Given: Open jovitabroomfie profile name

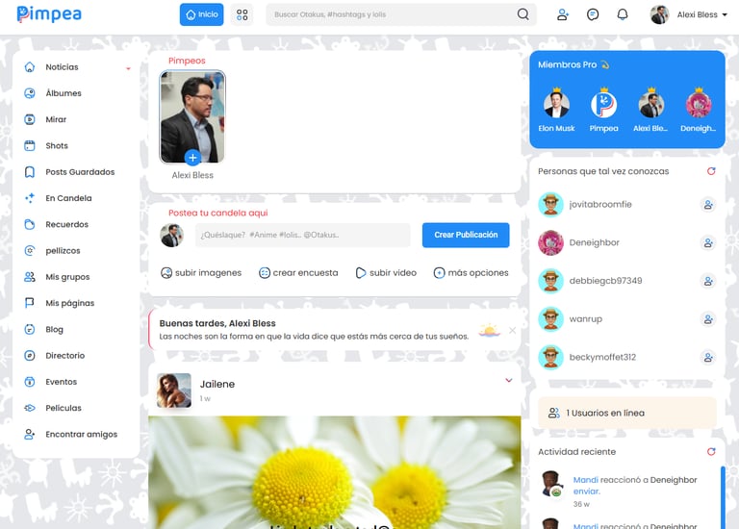Looking at the screenshot, I should click(600, 205).
